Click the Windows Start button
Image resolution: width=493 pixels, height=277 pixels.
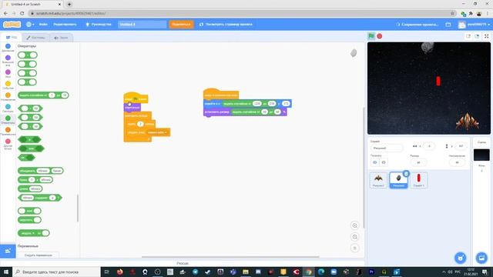coord(6,272)
